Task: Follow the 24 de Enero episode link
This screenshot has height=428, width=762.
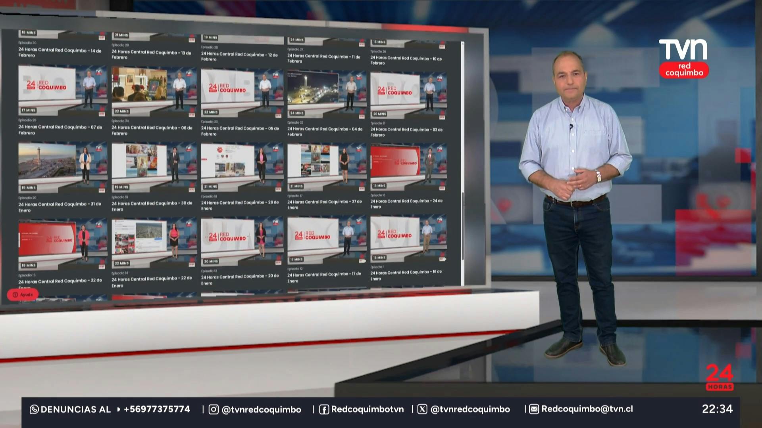Action: tap(406, 204)
